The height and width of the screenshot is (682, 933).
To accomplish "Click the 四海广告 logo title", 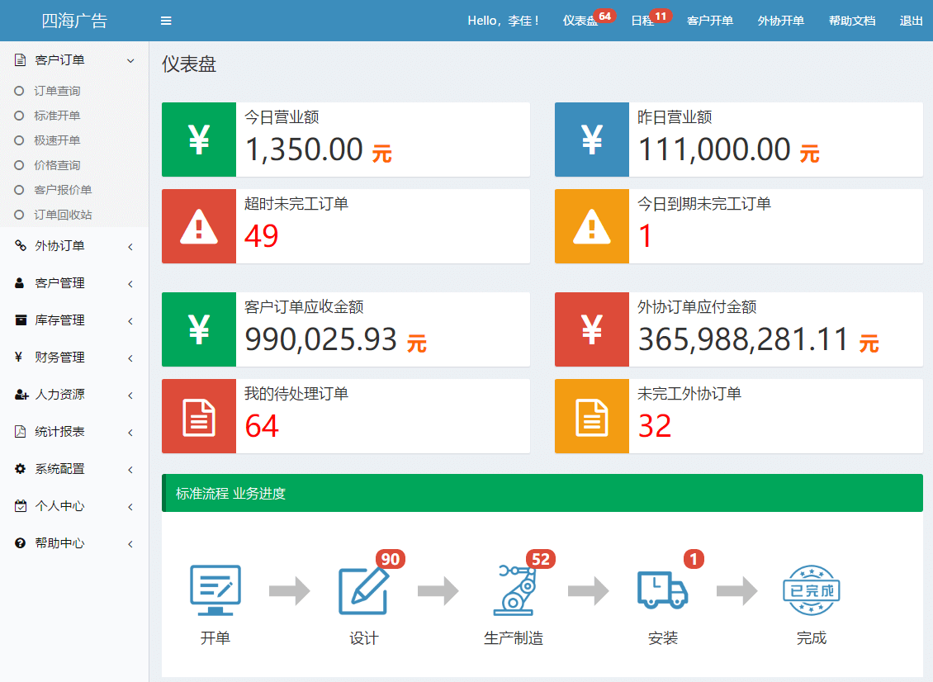I will click(x=74, y=21).
